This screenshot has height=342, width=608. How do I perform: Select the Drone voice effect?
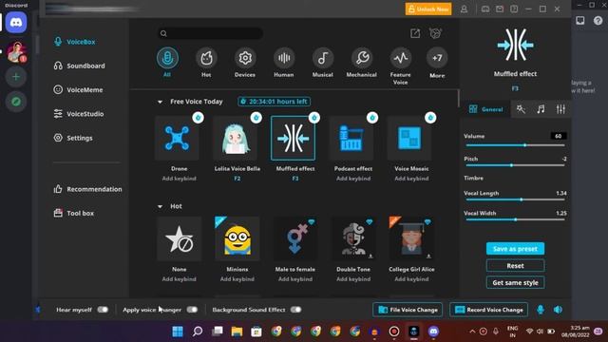pyautogui.click(x=178, y=138)
